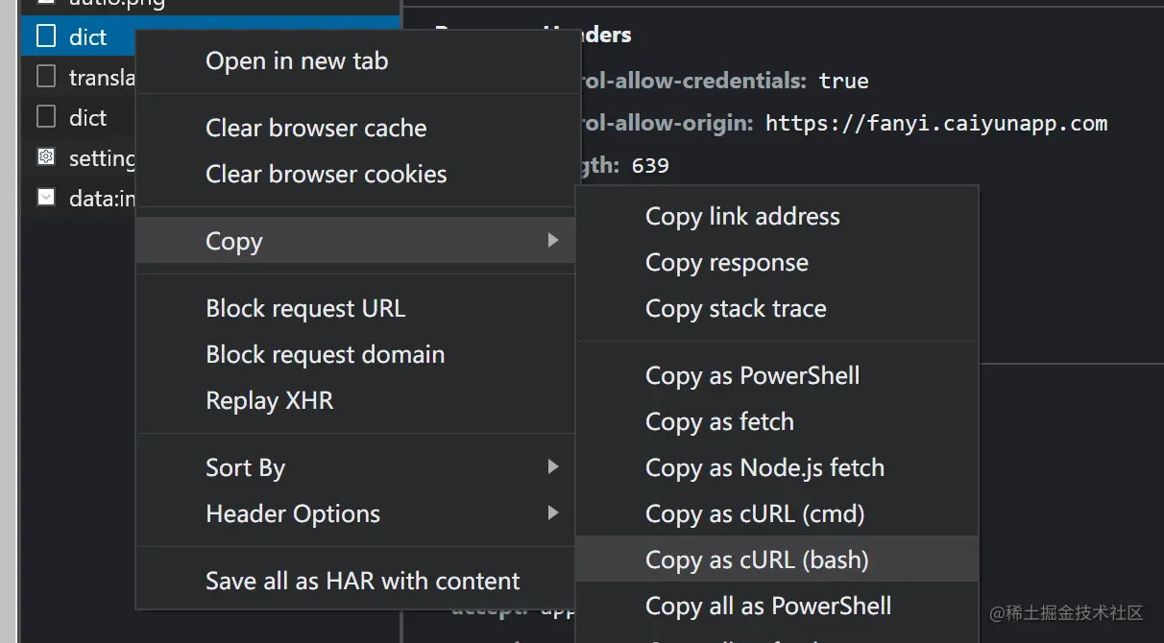Select Copy as Node.js fetch
The height and width of the screenshot is (643, 1164).
(764, 467)
